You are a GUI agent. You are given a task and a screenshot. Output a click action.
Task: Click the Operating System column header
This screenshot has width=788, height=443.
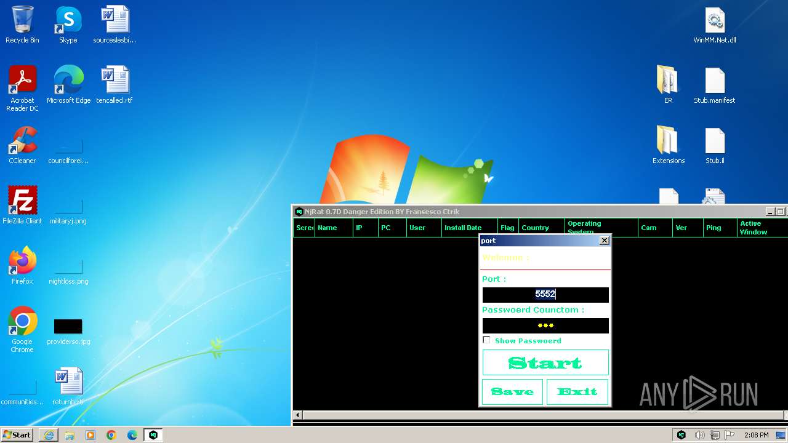(x=601, y=228)
